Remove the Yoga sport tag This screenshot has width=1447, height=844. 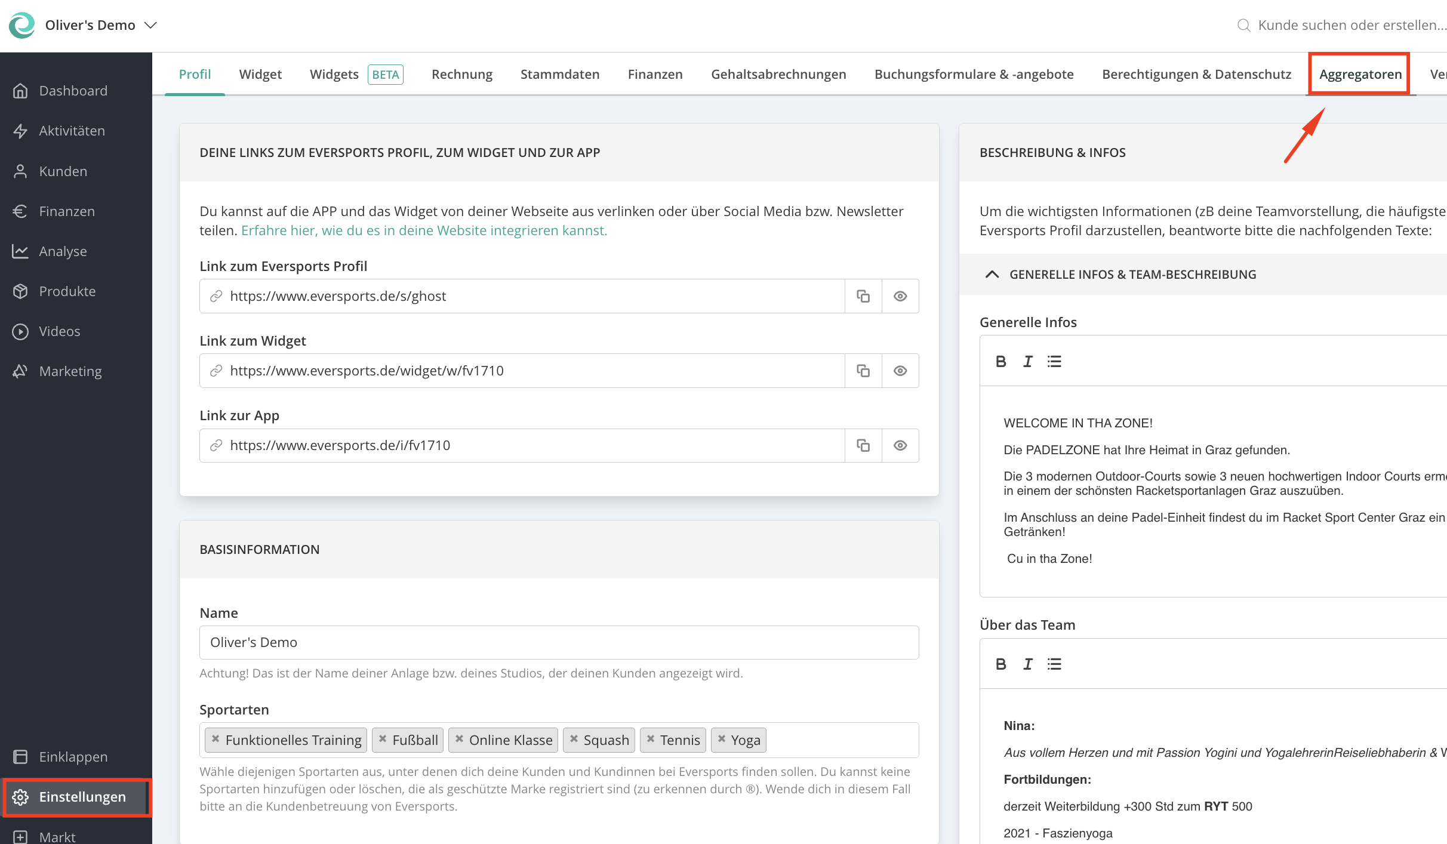pyautogui.click(x=722, y=739)
